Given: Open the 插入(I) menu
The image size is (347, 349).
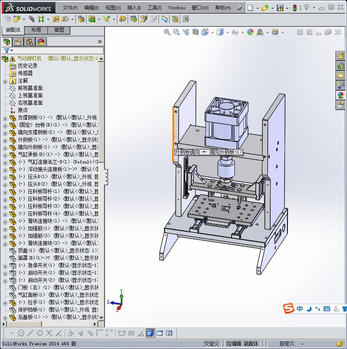Looking at the screenshot, I should pyautogui.click(x=134, y=8).
